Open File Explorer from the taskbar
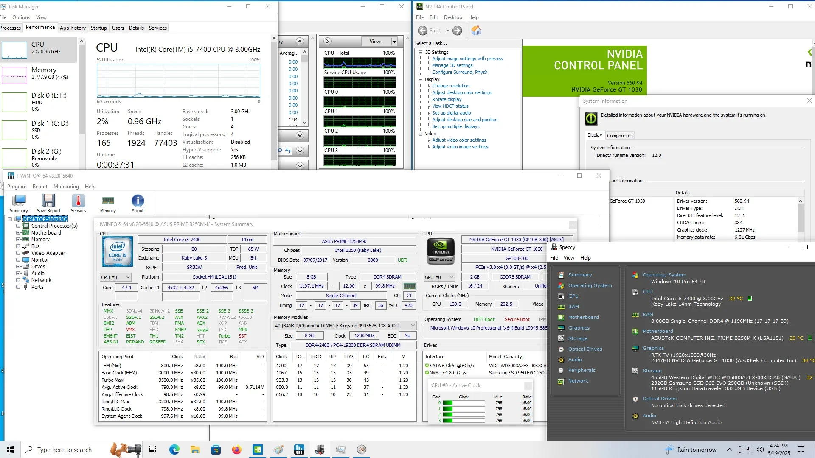The height and width of the screenshot is (458, 815). (195, 450)
